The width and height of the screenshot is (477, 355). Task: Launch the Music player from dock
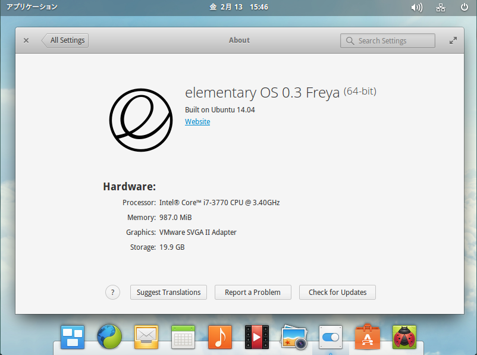coord(220,337)
